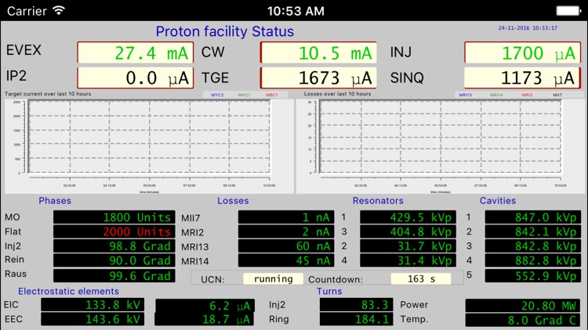The width and height of the screenshot is (588, 330).
Task: Tap the MRI13 60 nA loss value
Action: click(286, 246)
